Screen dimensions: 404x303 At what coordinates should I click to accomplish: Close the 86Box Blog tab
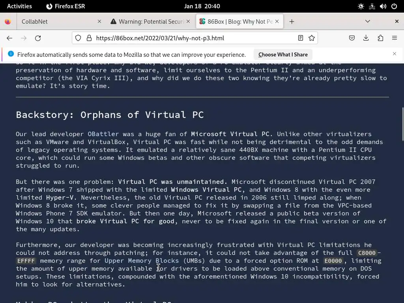277,21
